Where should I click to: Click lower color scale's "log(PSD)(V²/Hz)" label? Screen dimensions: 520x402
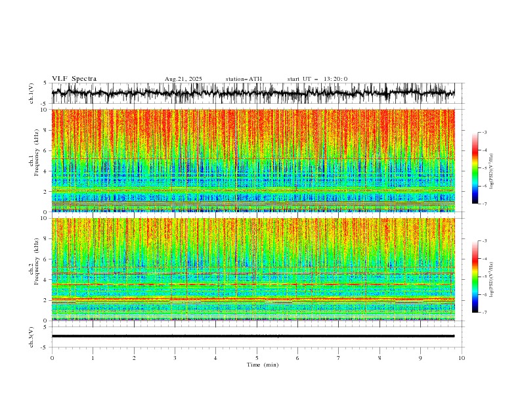click(492, 280)
